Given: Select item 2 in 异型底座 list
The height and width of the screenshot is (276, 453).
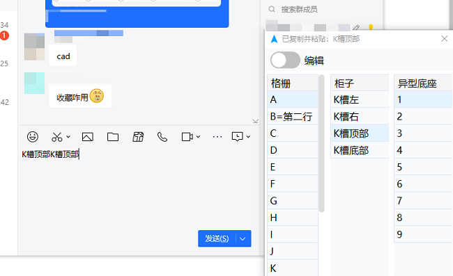Looking at the screenshot, I should (x=423, y=116).
